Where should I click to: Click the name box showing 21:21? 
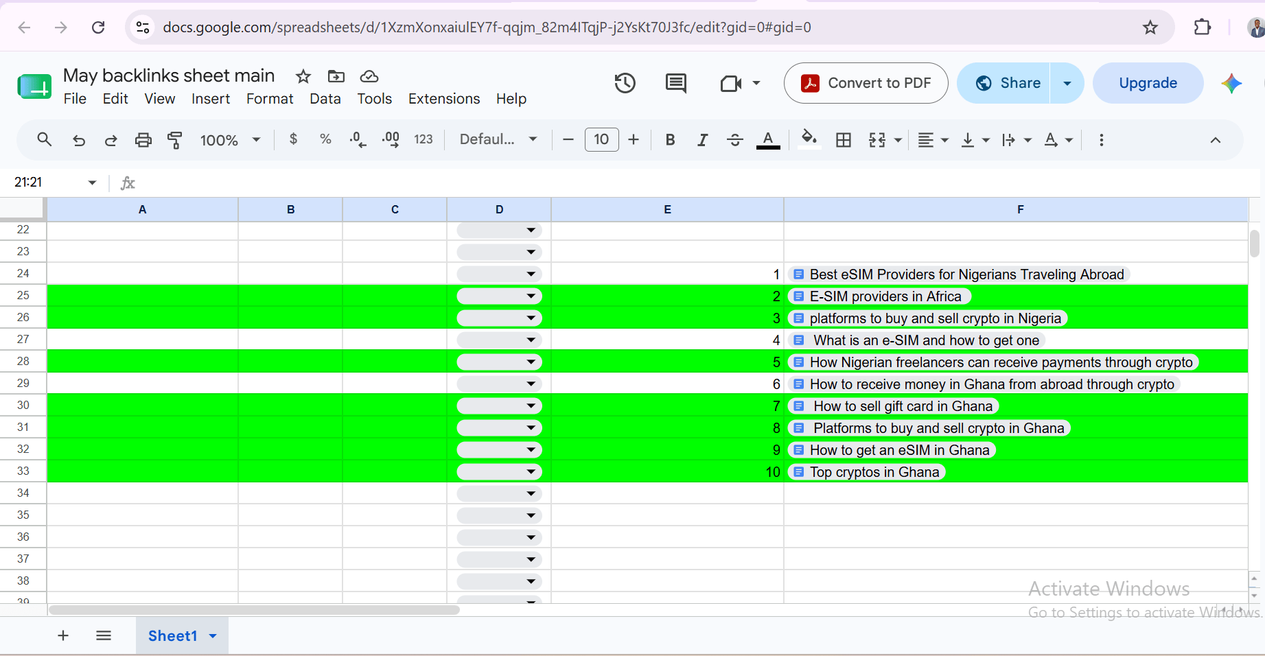55,182
